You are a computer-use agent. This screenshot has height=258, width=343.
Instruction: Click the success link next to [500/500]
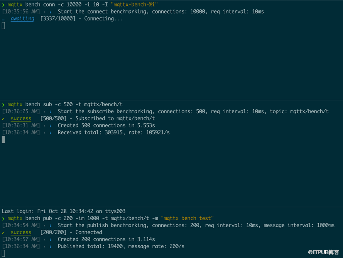(x=21, y=119)
